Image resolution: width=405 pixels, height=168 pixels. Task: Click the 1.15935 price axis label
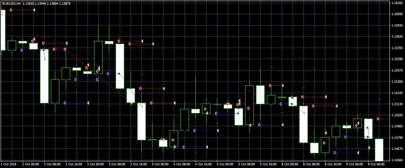pos(398,25)
